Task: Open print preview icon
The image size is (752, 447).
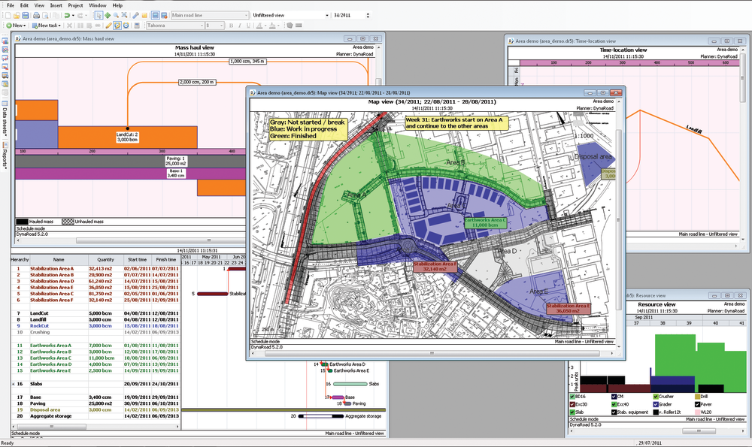Action: [x=45, y=15]
